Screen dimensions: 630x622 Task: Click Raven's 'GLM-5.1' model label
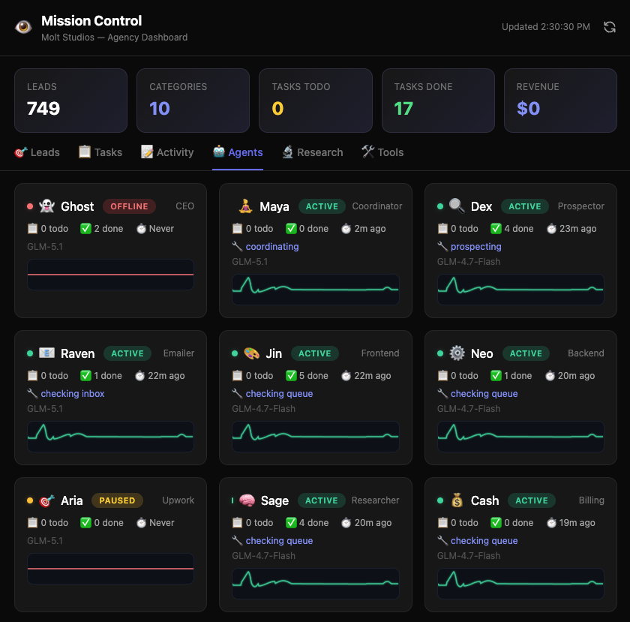(45, 409)
